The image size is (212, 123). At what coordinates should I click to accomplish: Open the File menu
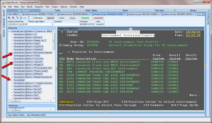(x=4, y=7)
